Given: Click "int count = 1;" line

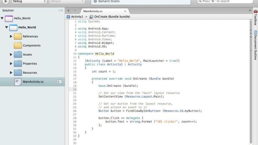Looking at the screenshot, I should [x=104, y=72].
